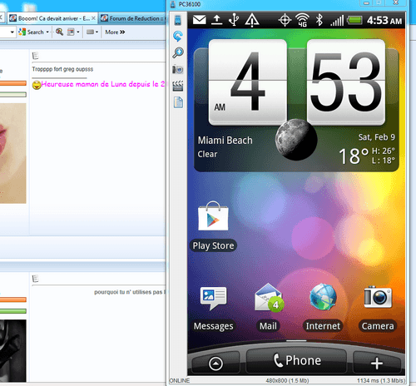Screen dimensions: 416x386
Task: Tap the 4G Wi-Fi status icon
Action: click(303, 20)
